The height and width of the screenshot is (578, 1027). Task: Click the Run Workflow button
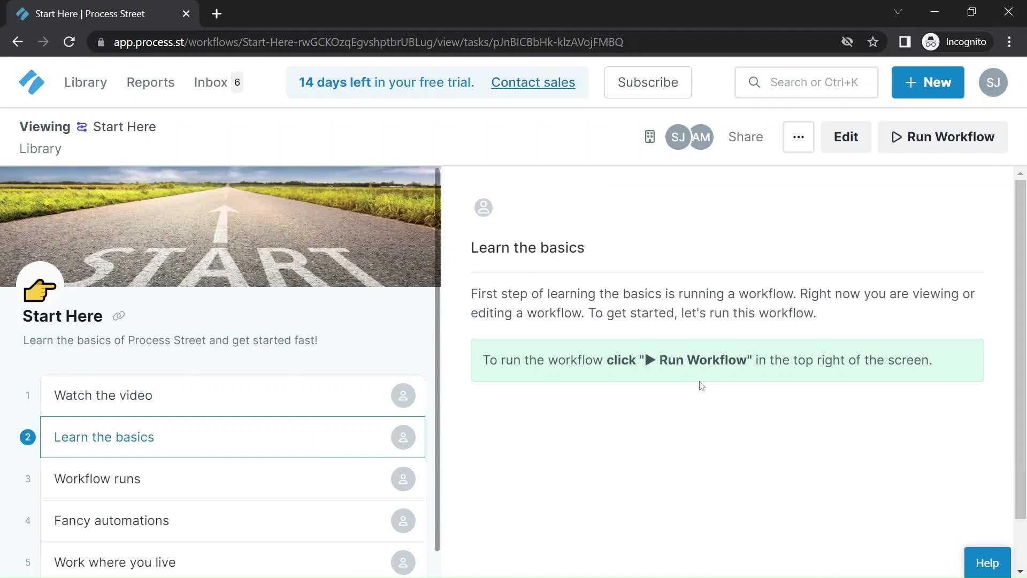(x=943, y=137)
